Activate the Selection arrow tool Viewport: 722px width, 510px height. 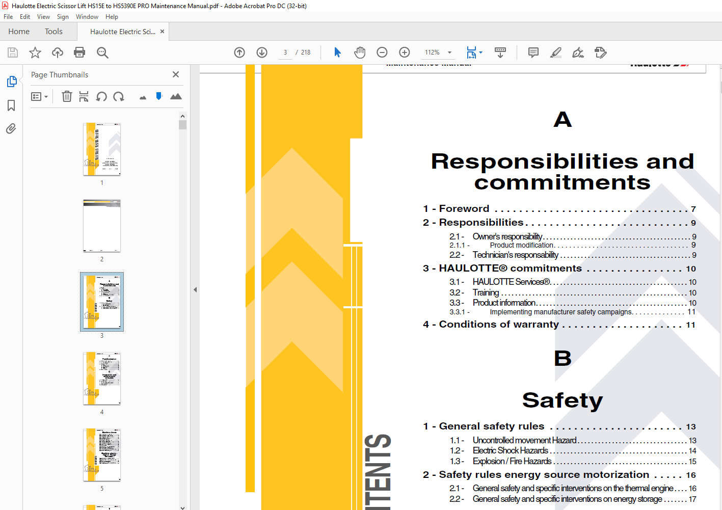pos(337,52)
